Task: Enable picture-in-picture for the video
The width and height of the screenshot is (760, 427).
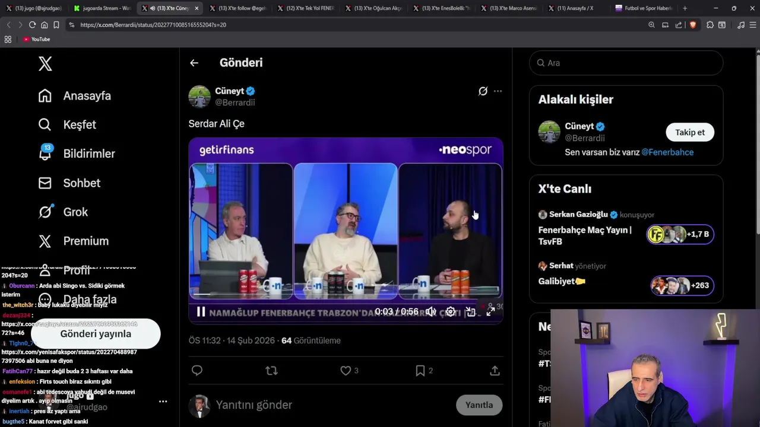Action: 470,311
